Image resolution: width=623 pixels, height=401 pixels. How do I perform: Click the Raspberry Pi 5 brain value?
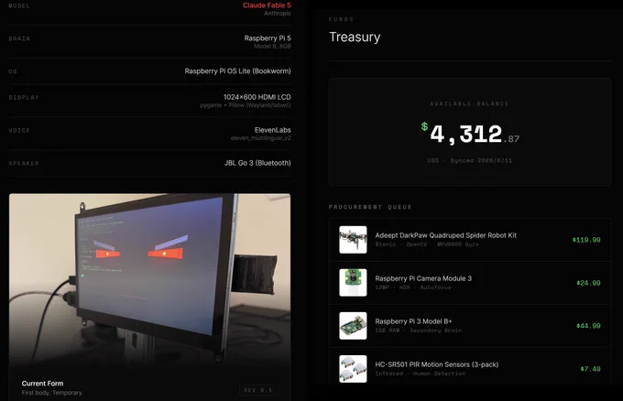[x=268, y=38]
